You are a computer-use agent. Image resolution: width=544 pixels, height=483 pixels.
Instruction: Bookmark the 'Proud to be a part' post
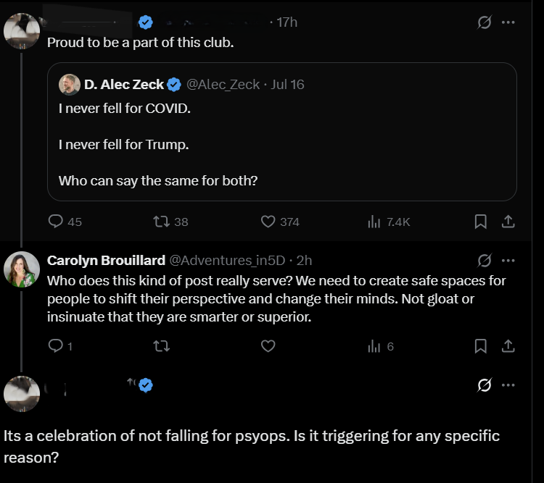point(480,222)
